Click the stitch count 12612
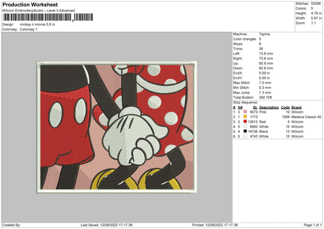 253,122
